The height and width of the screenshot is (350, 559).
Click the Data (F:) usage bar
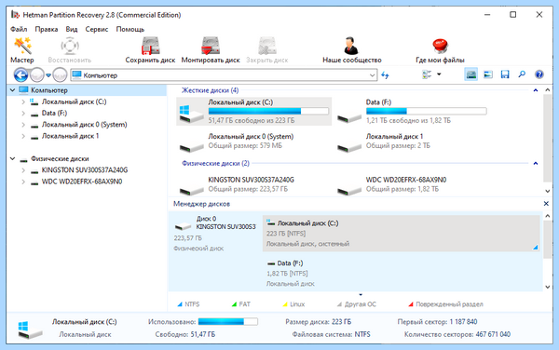click(x=427, y=112)
